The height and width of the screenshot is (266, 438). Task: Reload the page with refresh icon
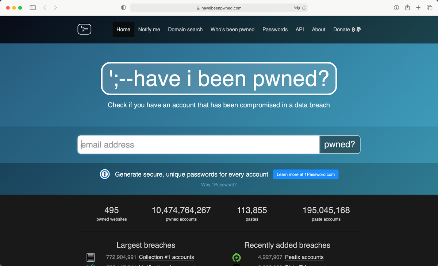coord(304,8)
